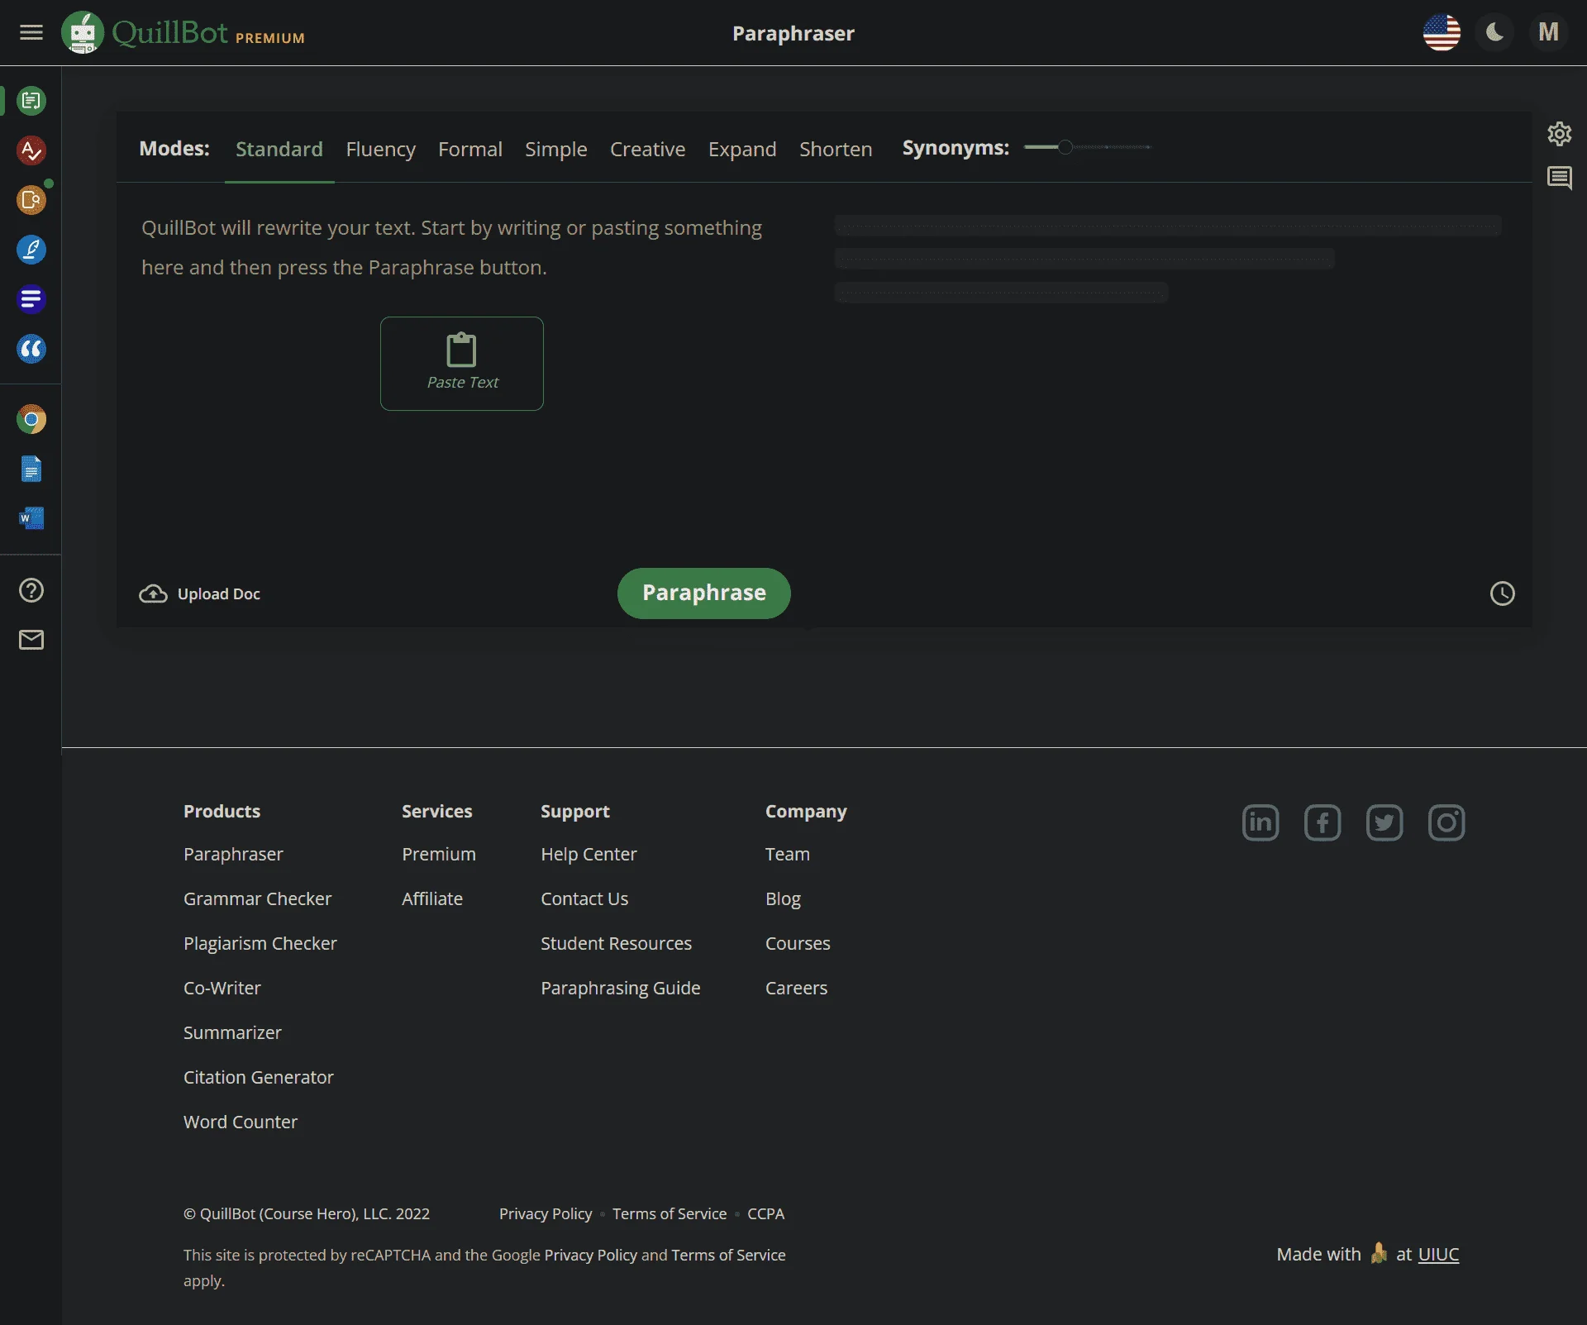This screenshot has height=1325, width=1587.
Task: Visit QuillBot Instagram page
Action: 1446,822
